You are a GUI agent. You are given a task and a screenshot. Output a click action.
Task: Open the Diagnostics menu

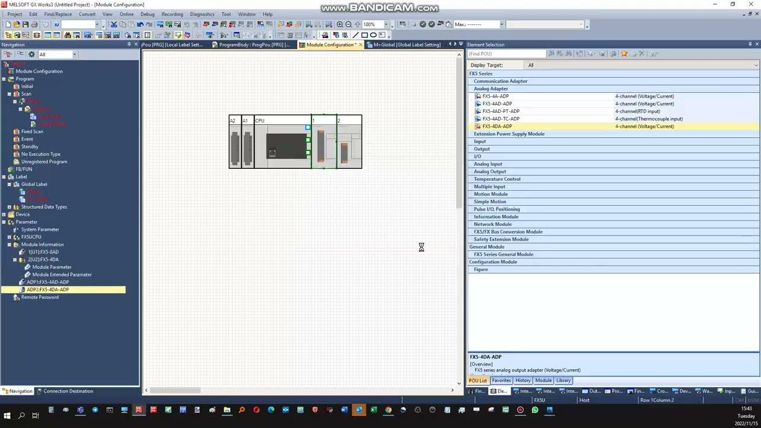[202, 14]
